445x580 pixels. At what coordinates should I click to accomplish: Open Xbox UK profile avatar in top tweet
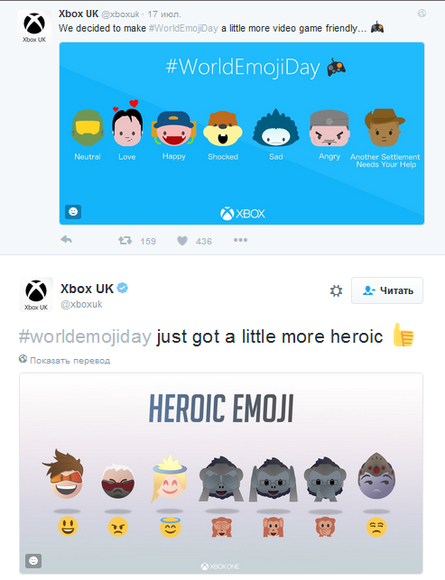tap(34, 27)
